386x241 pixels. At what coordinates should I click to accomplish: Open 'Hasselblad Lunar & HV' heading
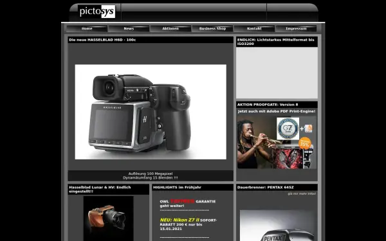(100, 190)
